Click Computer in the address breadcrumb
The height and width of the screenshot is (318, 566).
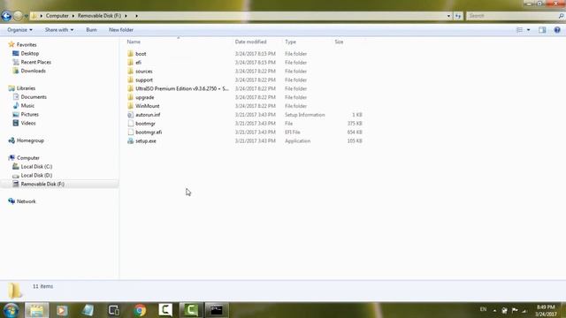(x=57, y=16)
